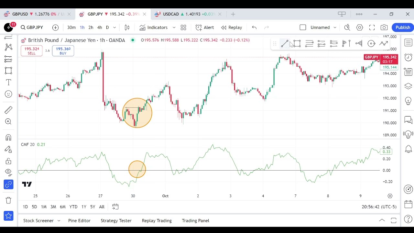Image resolution: width=414 pixels, height=233 pixels.
Task: Expand the Stock Screener dropdown arrow
Action: (x=59, y=221)
